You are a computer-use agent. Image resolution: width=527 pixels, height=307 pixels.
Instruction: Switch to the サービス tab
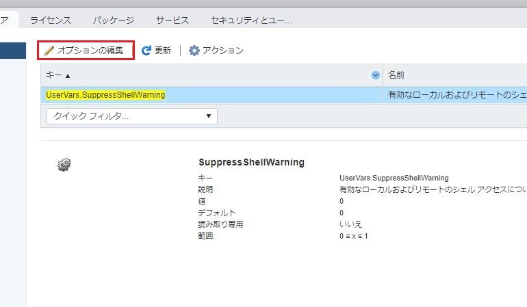pos(172,21)
